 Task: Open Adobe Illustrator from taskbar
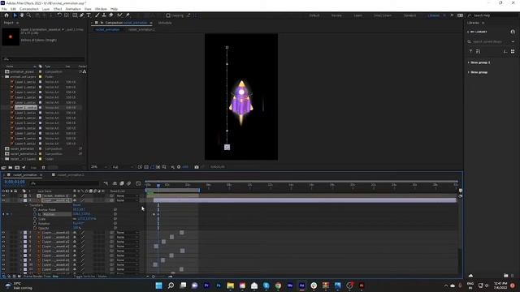click(x=362, y=286)
